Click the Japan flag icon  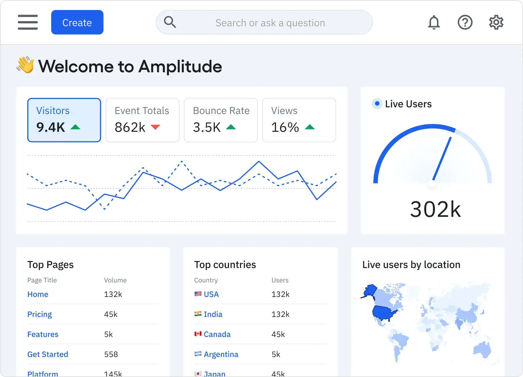[x=198, y=373]
